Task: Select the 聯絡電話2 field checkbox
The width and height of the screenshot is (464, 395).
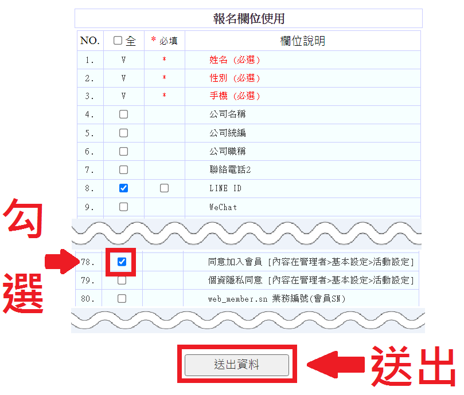Action: click(x=123, y=169)
